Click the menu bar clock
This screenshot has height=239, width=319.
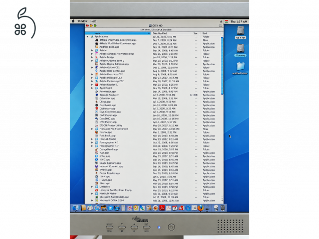click(239, 21)
